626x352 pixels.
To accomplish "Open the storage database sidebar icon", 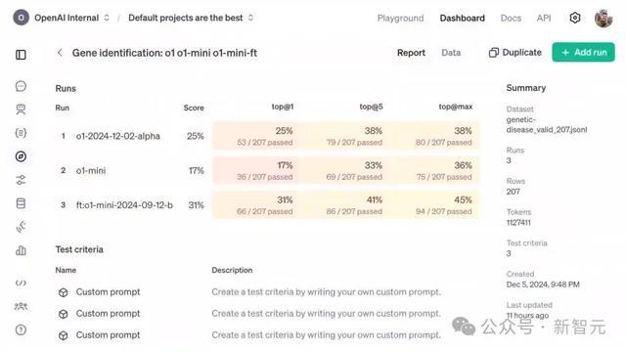I will point(21,203).
